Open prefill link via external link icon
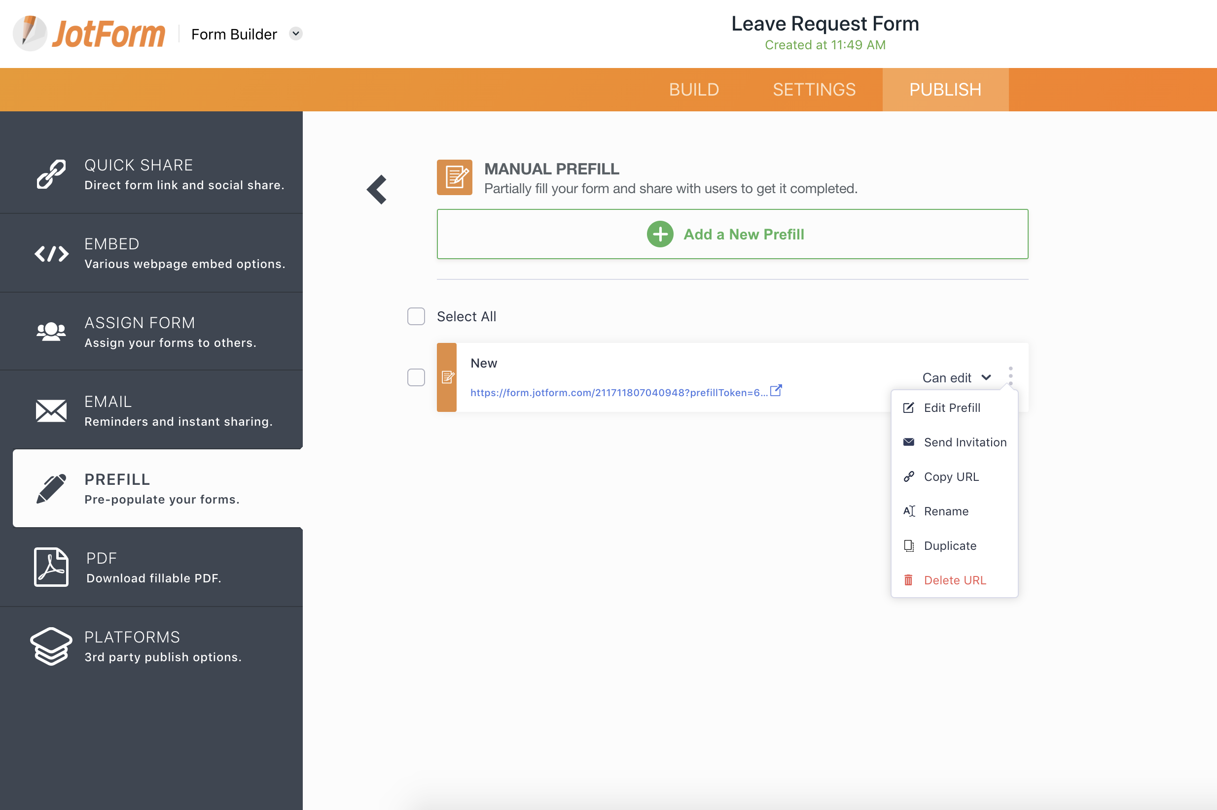 (776, 391)
